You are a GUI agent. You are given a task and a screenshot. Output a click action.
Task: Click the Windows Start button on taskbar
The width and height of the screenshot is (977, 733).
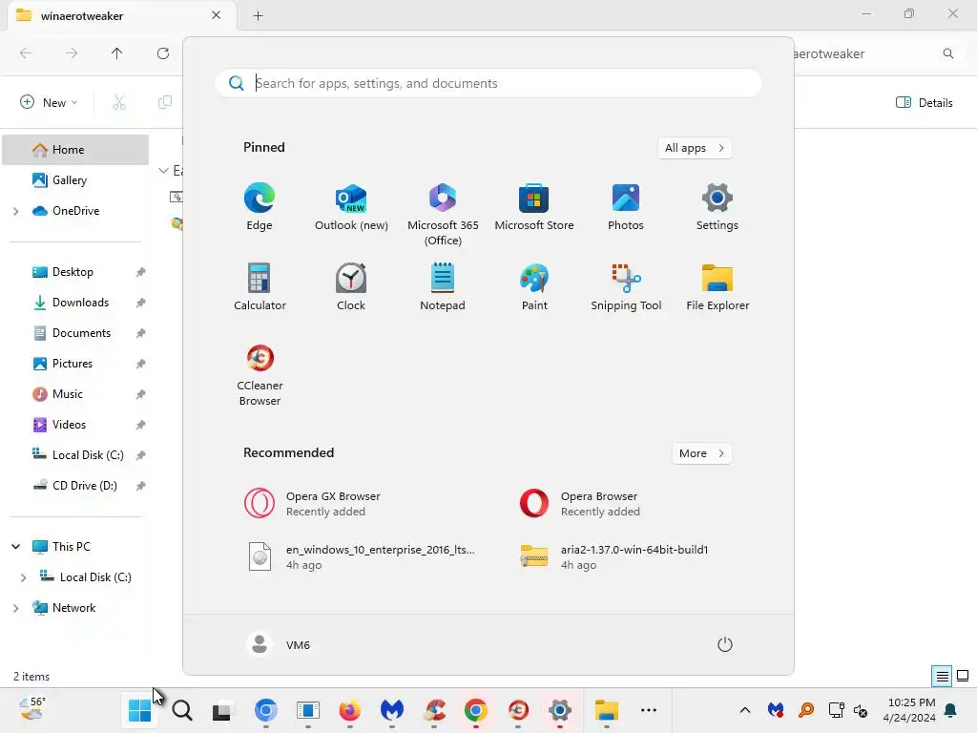pyautogui.click(x=139, y=710)
